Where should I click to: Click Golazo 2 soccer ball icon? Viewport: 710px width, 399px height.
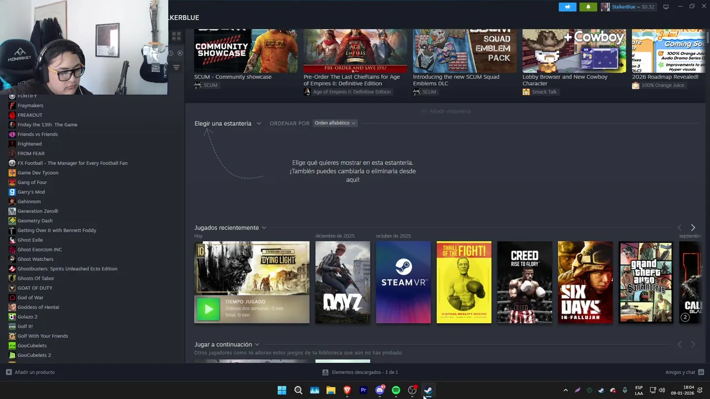(x=12, y=316)
